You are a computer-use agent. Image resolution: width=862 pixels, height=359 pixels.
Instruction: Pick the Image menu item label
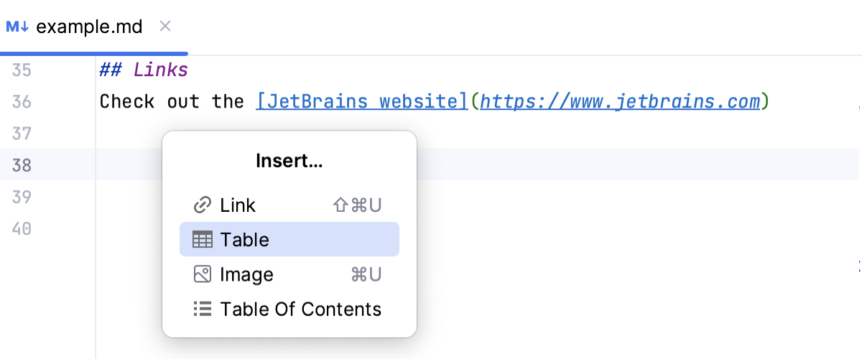click(x=246, y=274)
